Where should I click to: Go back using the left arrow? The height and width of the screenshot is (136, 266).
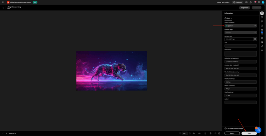pos(3,8)
